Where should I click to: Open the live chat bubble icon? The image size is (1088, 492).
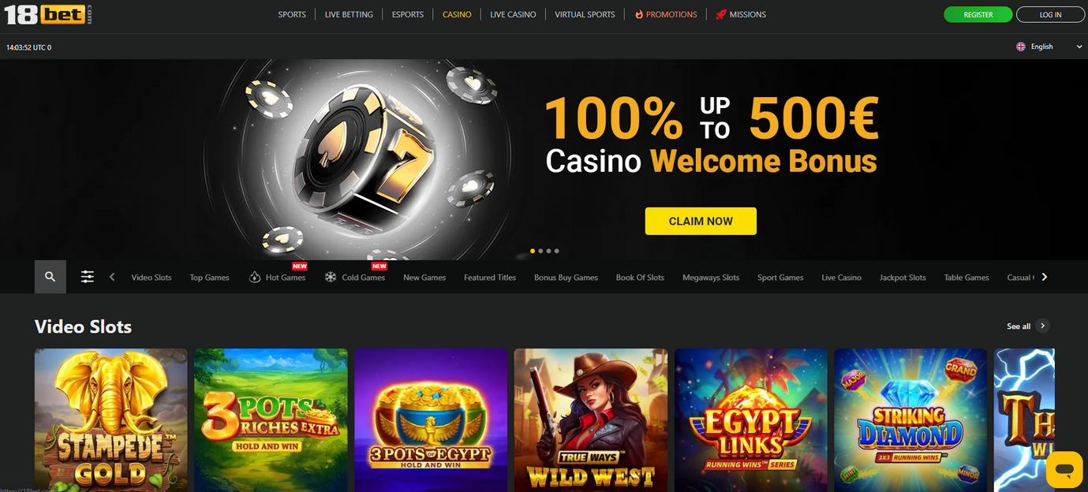1064,470
